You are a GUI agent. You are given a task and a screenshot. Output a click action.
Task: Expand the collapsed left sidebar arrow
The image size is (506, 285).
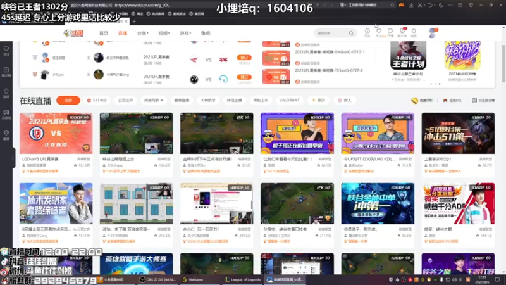pos(13,158)
